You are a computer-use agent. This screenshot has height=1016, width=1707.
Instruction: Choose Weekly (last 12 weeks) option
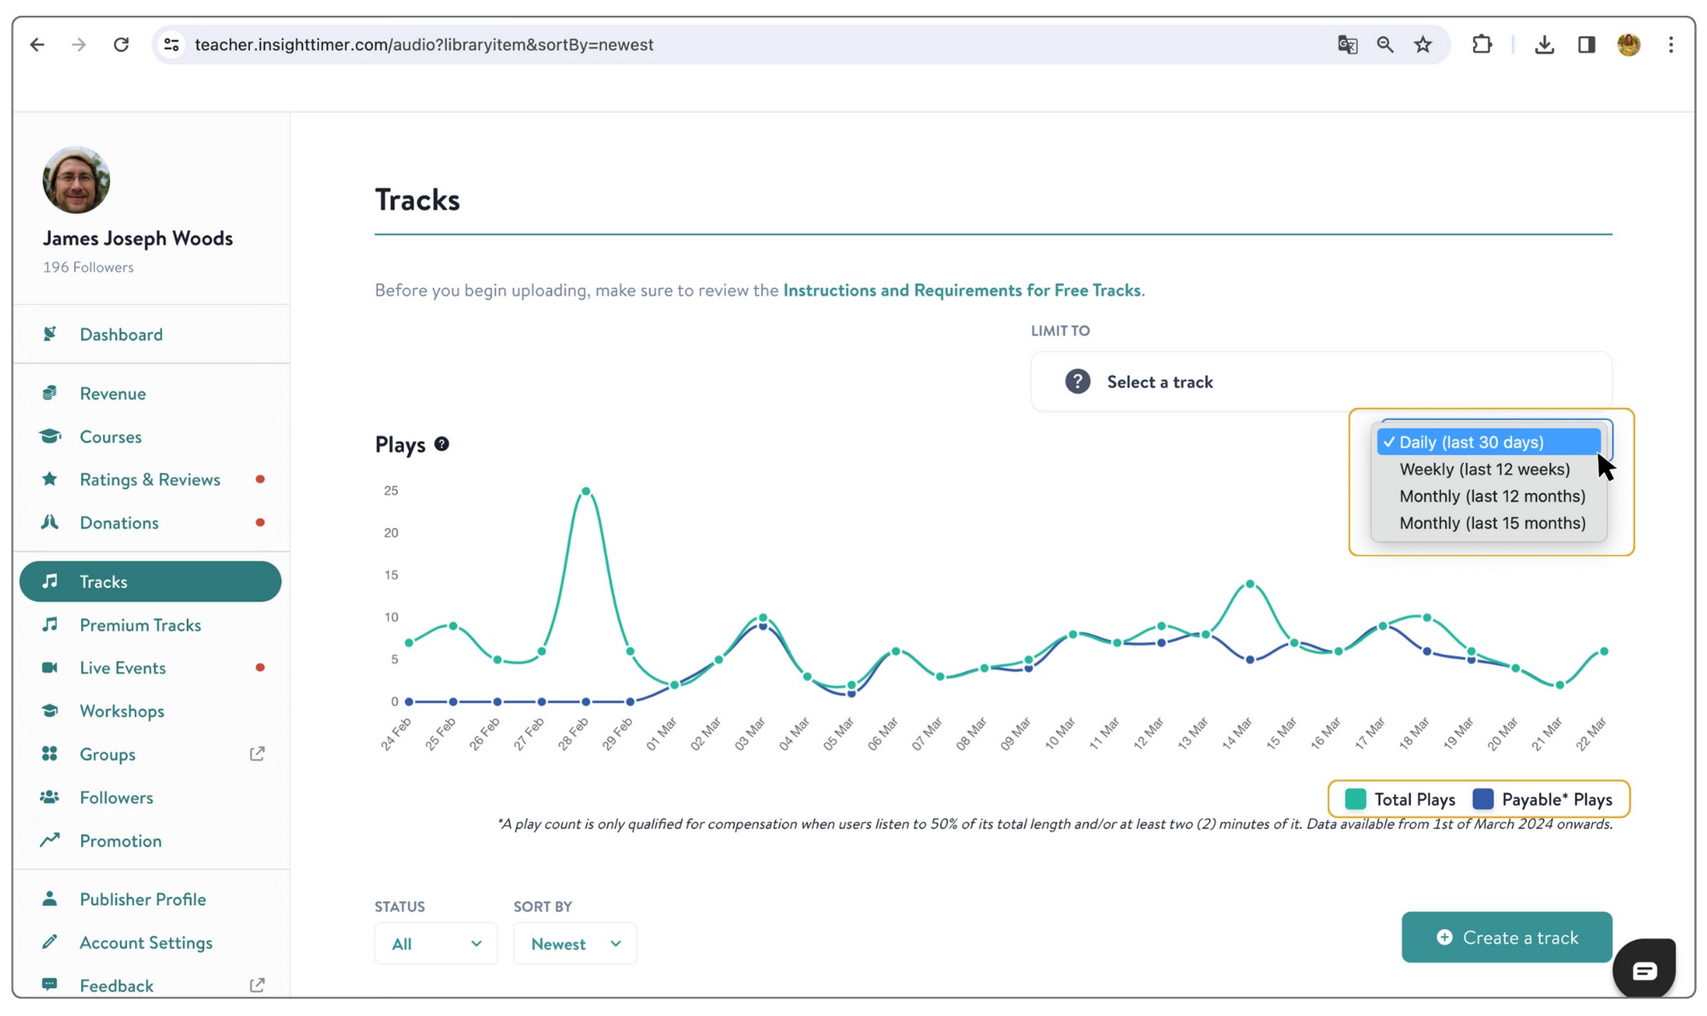pyautogui.click(x=1484, y=470)
